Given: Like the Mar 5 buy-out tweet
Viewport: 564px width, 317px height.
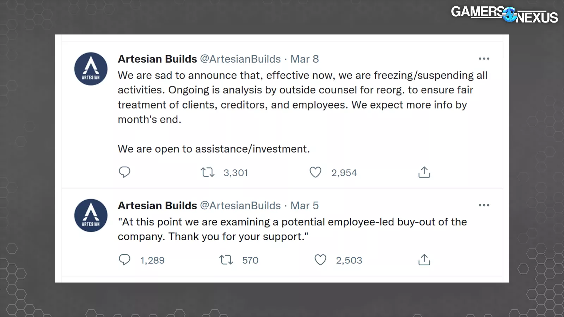Looking at the screenshot, I should tap(320, 260).
